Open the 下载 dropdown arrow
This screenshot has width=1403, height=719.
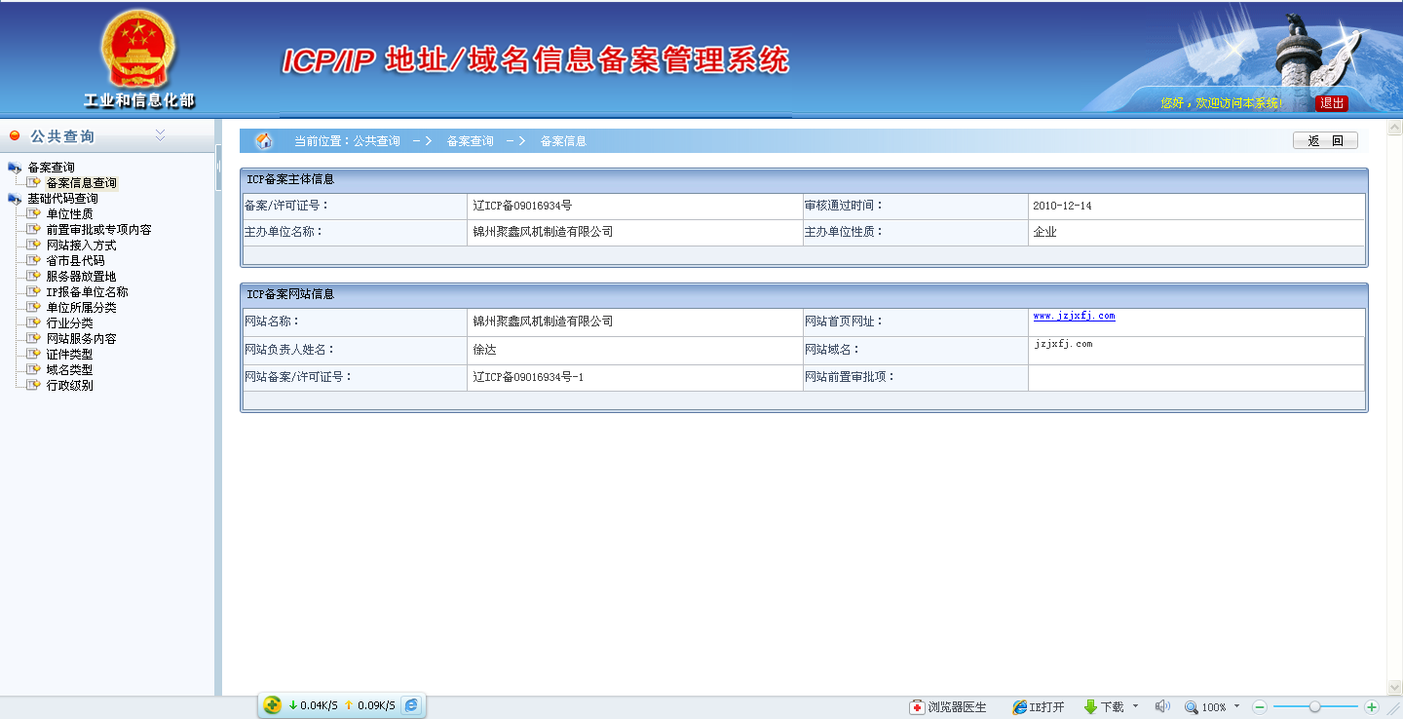tap(1135, 706)
